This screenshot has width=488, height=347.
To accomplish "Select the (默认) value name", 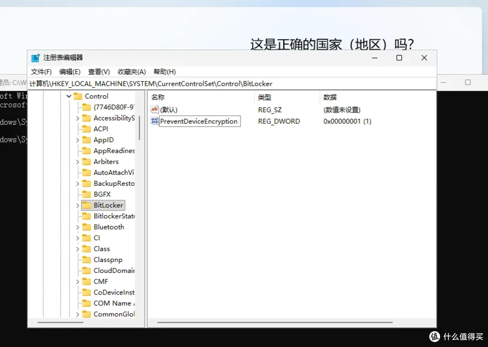I will pos(169,110).
